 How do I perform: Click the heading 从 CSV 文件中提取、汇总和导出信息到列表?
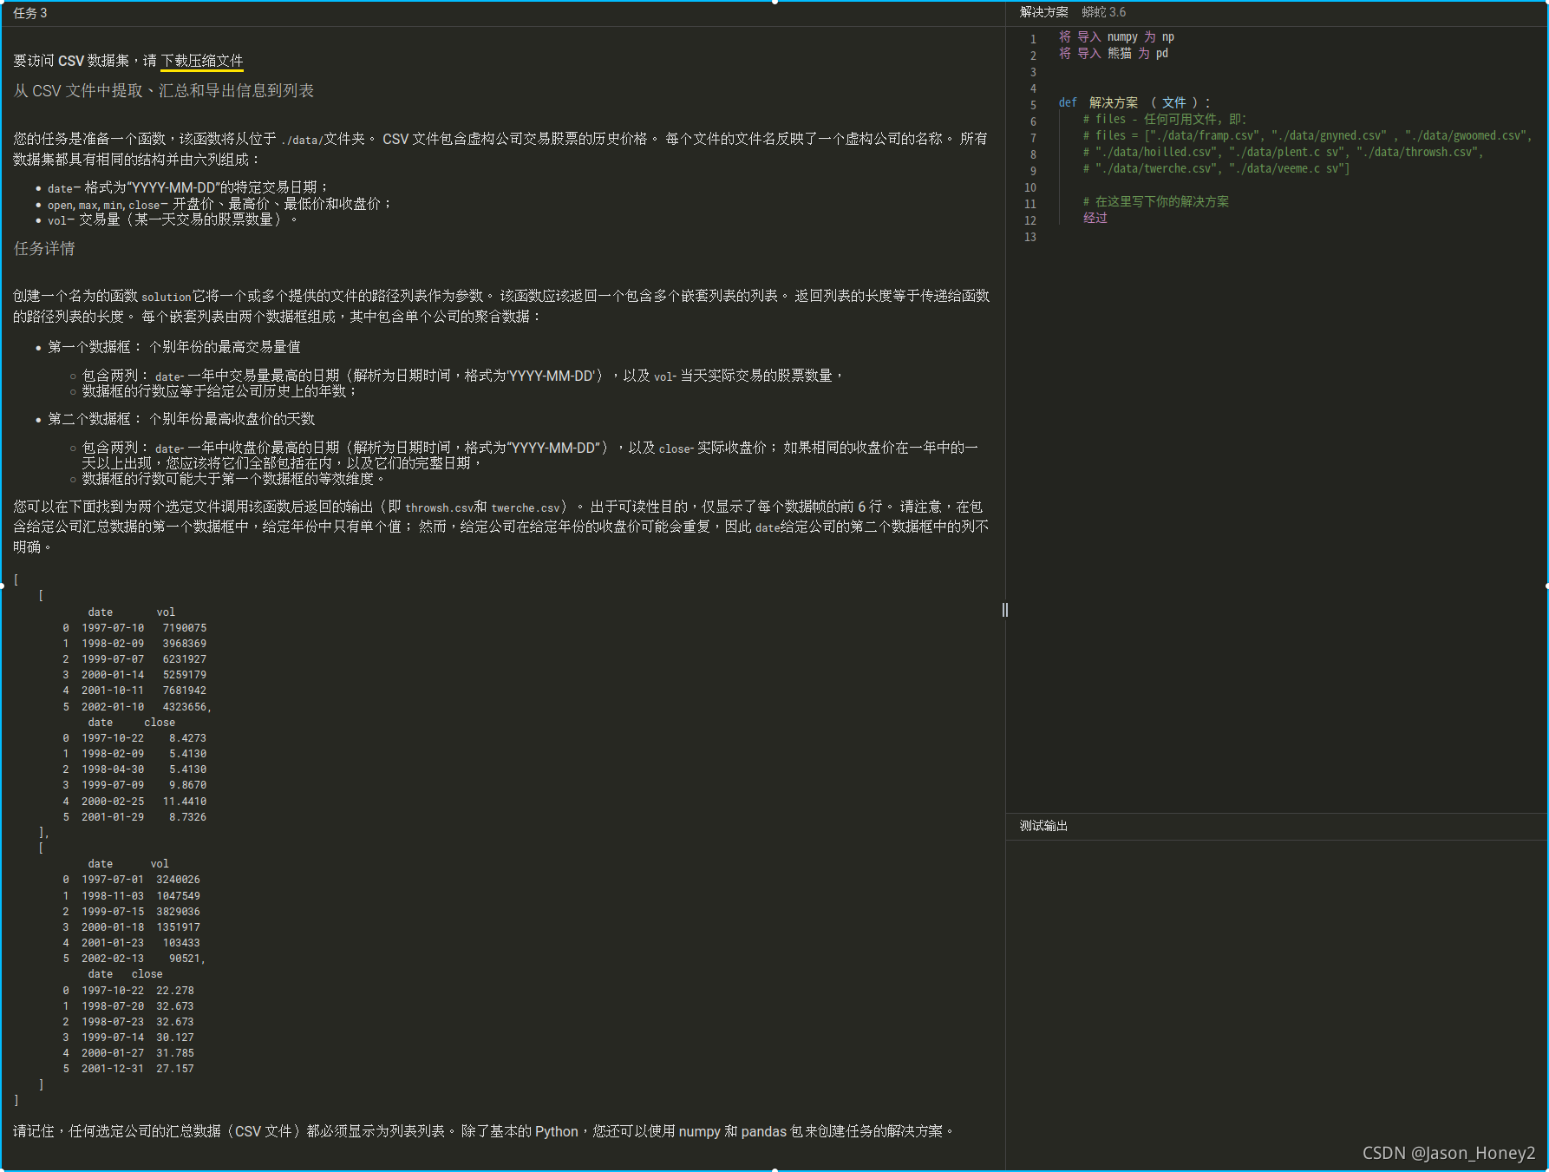click(x=164, y=91)
